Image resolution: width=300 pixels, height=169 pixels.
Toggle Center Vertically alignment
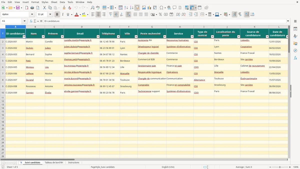coord(116,15)
